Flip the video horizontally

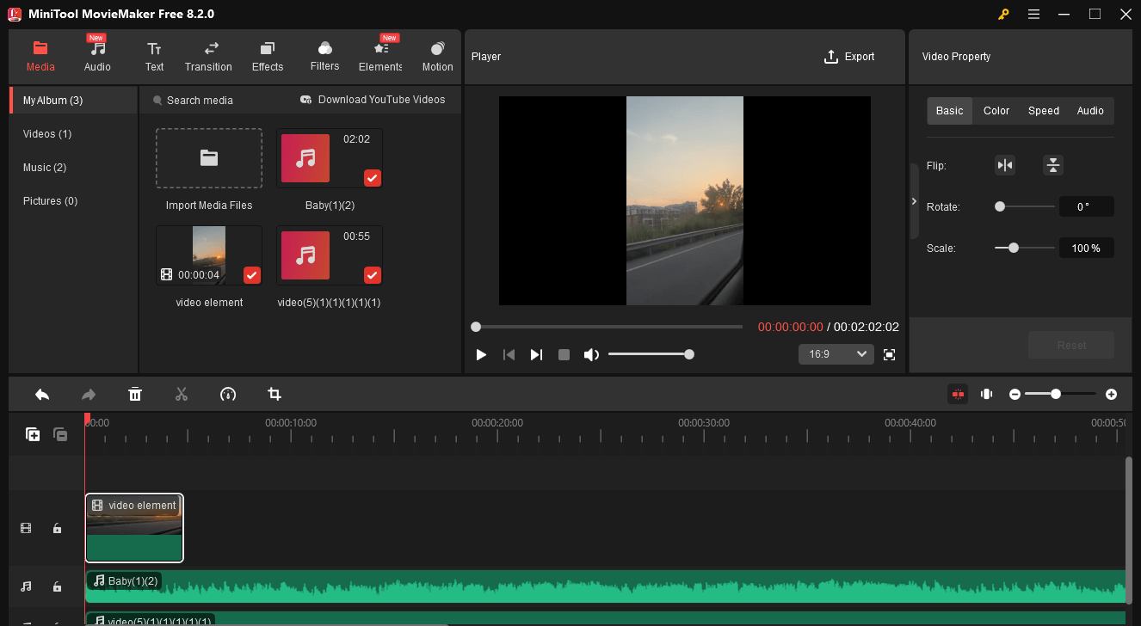[1005, 165]
